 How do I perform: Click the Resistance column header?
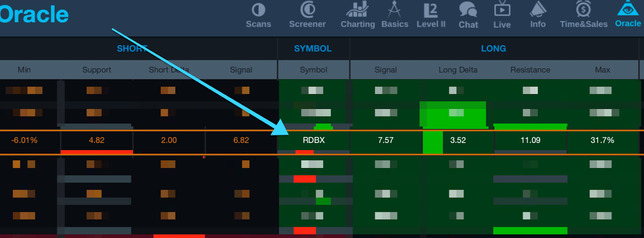click(530, 70)
